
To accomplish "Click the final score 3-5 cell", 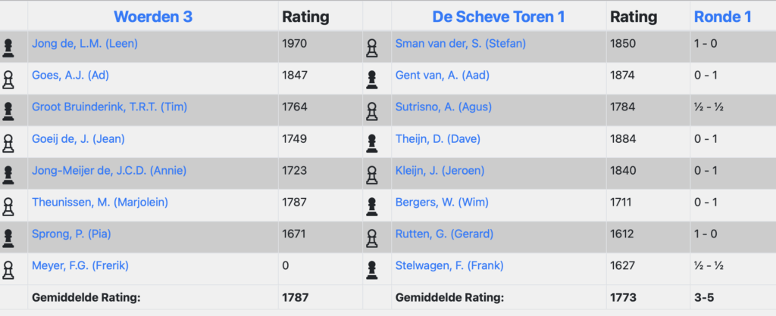I will pyautogui.click(x=705, y=297).
